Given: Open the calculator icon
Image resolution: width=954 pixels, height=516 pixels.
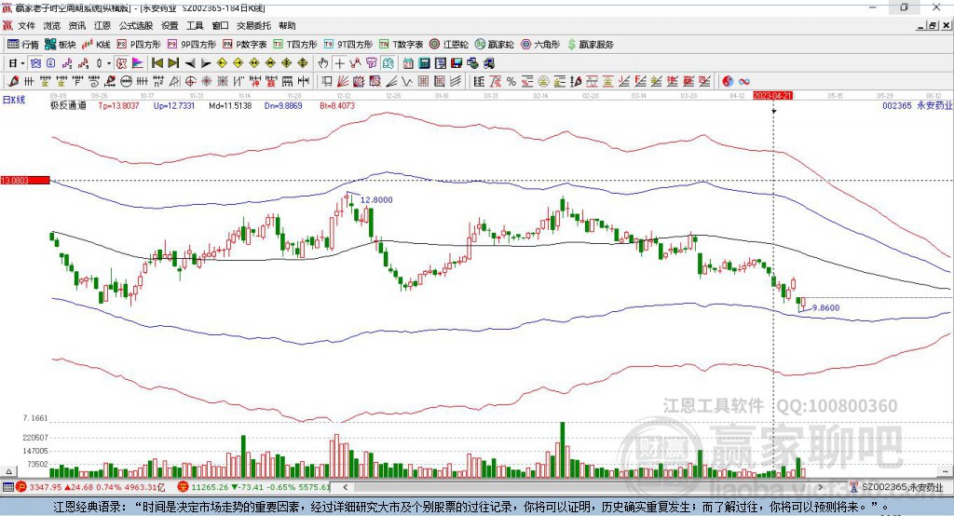Looking at the screenshot, I should pos(424,63).
